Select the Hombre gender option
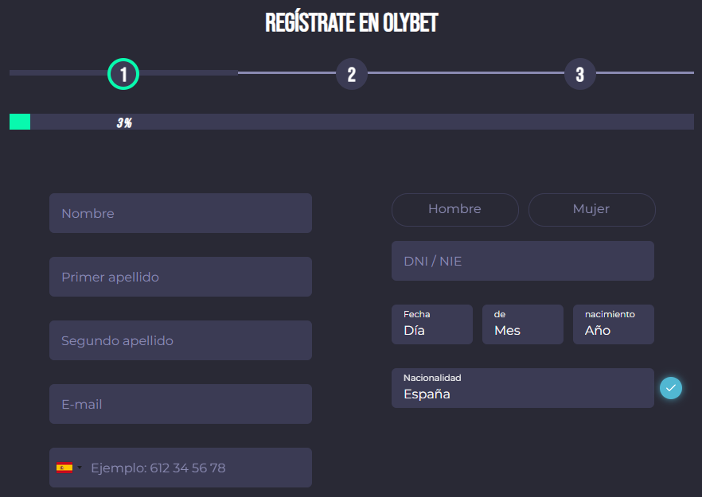 pos(454,209)
